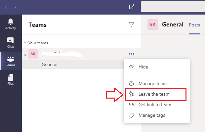Open Chat in the sidebar
Image resolution: width=205 pixels, height=132 pixels.
[11, 43]
